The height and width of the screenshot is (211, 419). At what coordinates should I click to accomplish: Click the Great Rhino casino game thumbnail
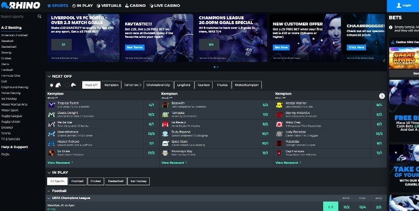pyautogui.click(x=404, y=58)
